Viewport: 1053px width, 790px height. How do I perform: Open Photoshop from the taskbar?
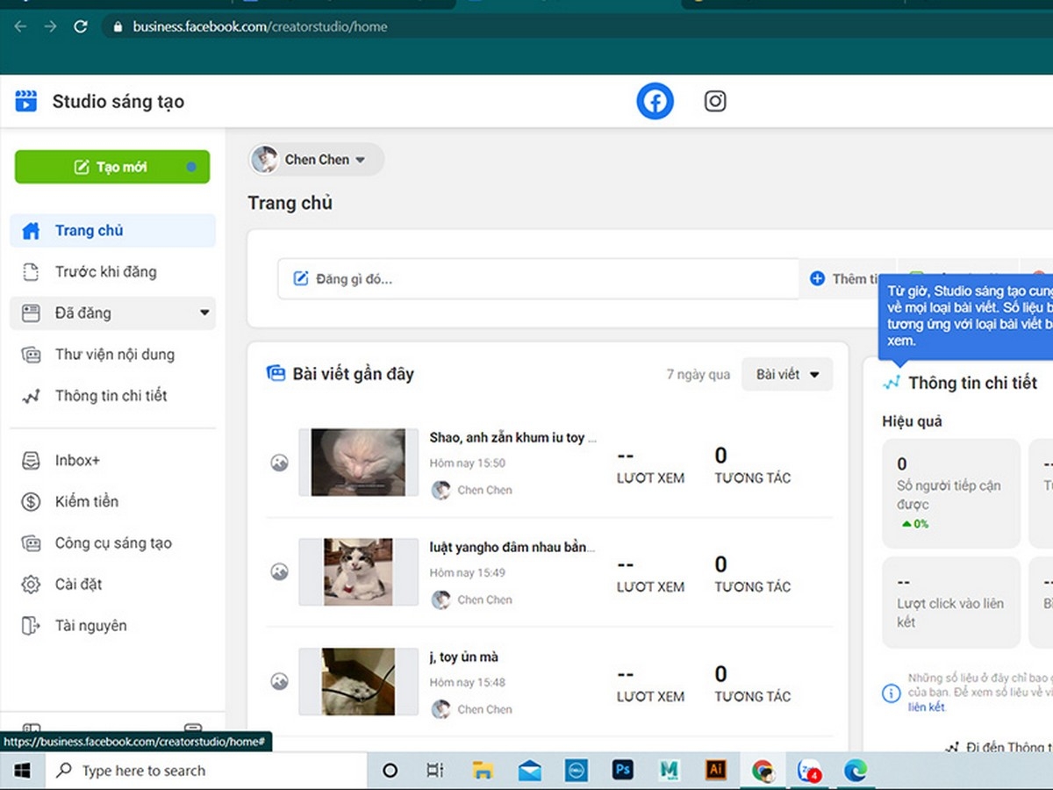[x=622, y=771]
